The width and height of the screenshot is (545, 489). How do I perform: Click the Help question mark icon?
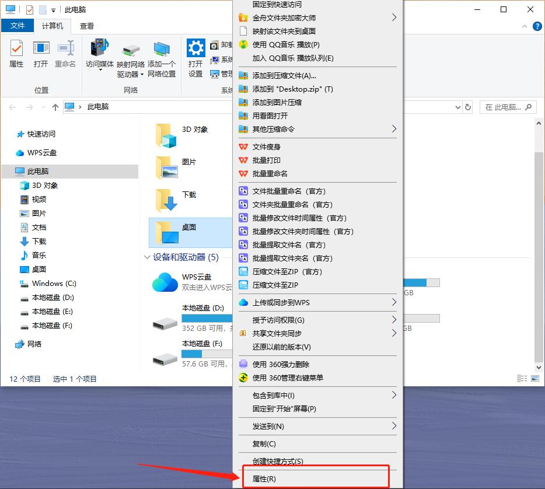537,26
